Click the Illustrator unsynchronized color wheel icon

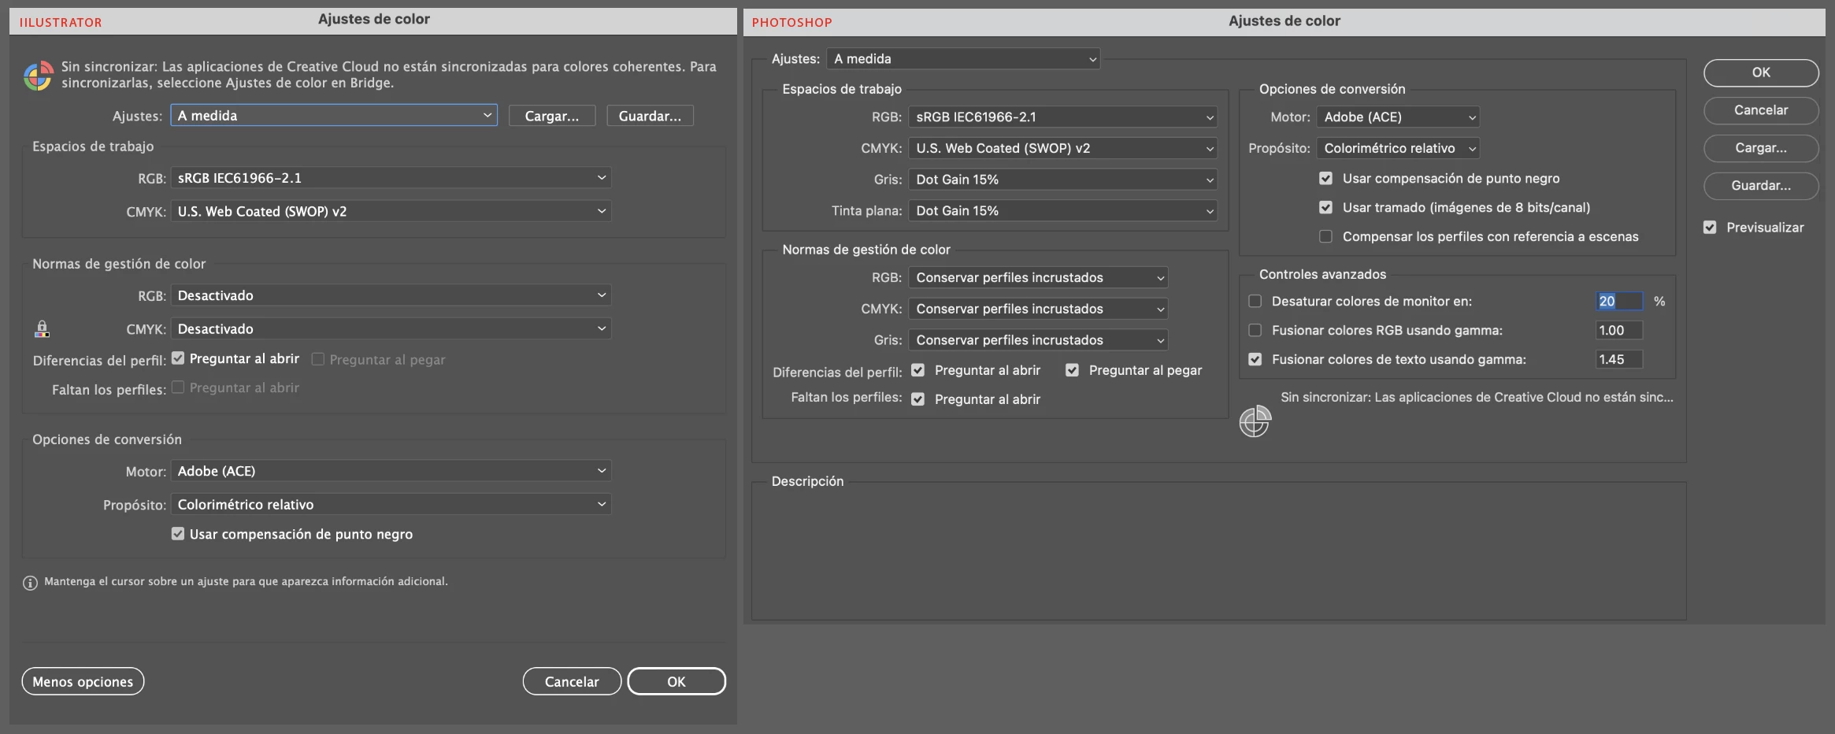click(x=38, y=76)
